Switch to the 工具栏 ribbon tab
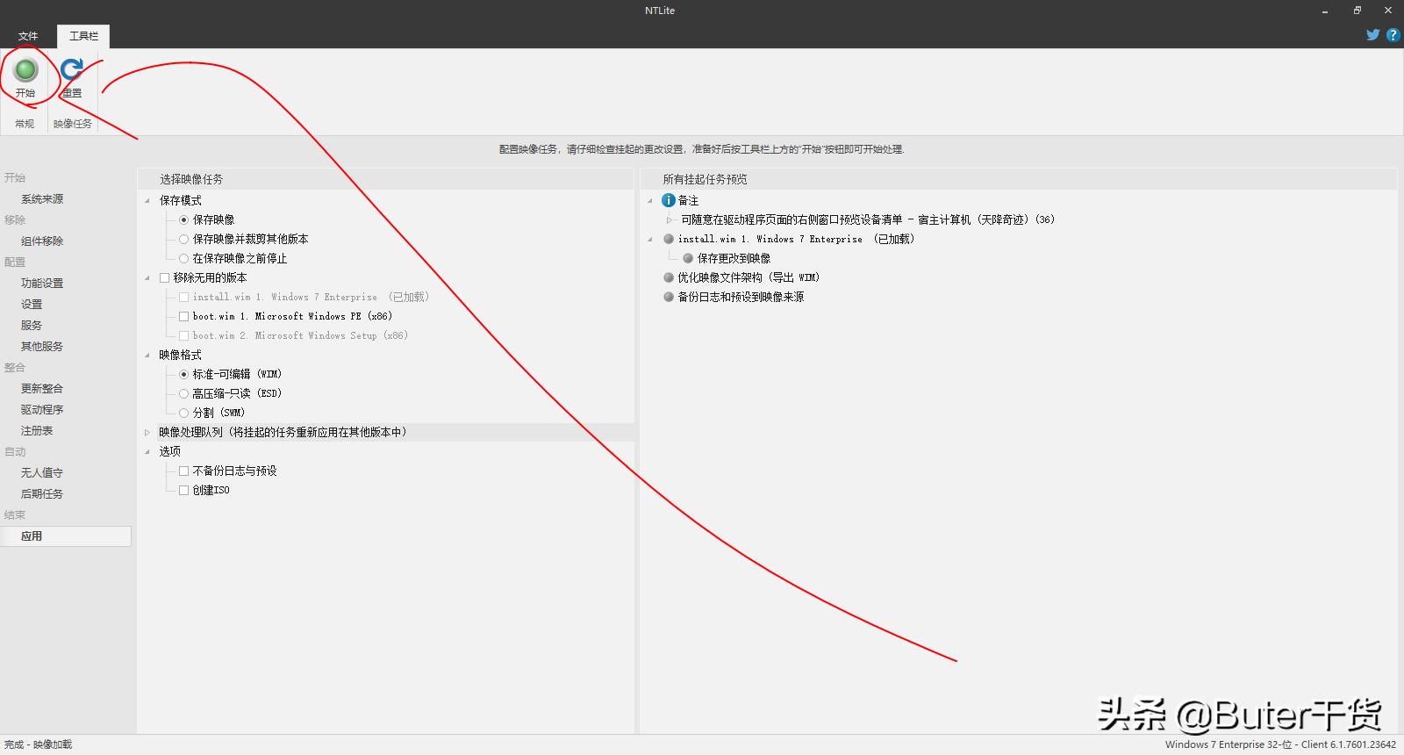This screenshot has height=755, width=1404. [83, 36]
